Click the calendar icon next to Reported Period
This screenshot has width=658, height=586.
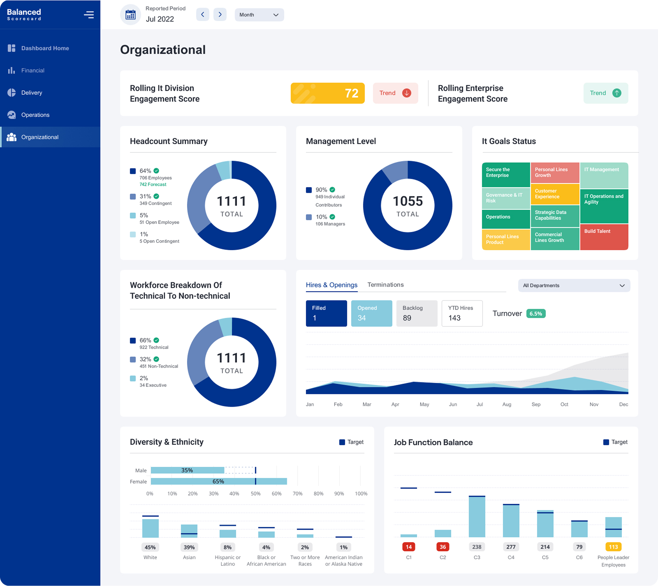point(130,15)
